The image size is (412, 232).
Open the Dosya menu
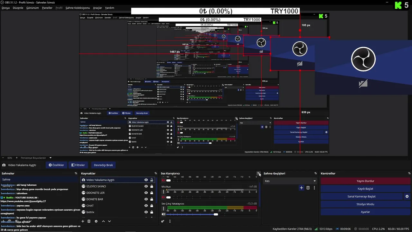(5, 8)
